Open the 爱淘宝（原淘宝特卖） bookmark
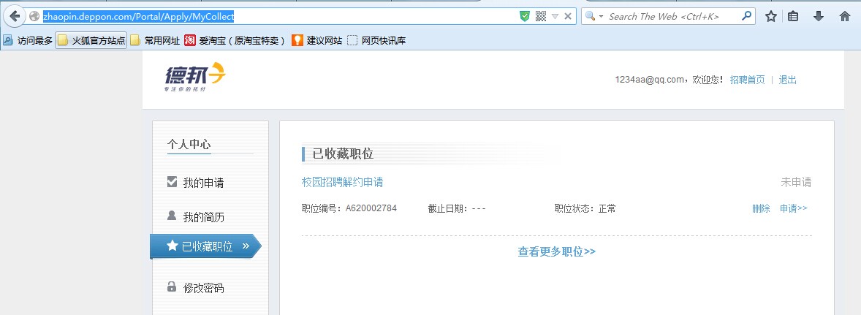Screen dimensions: 861x315 235,40
